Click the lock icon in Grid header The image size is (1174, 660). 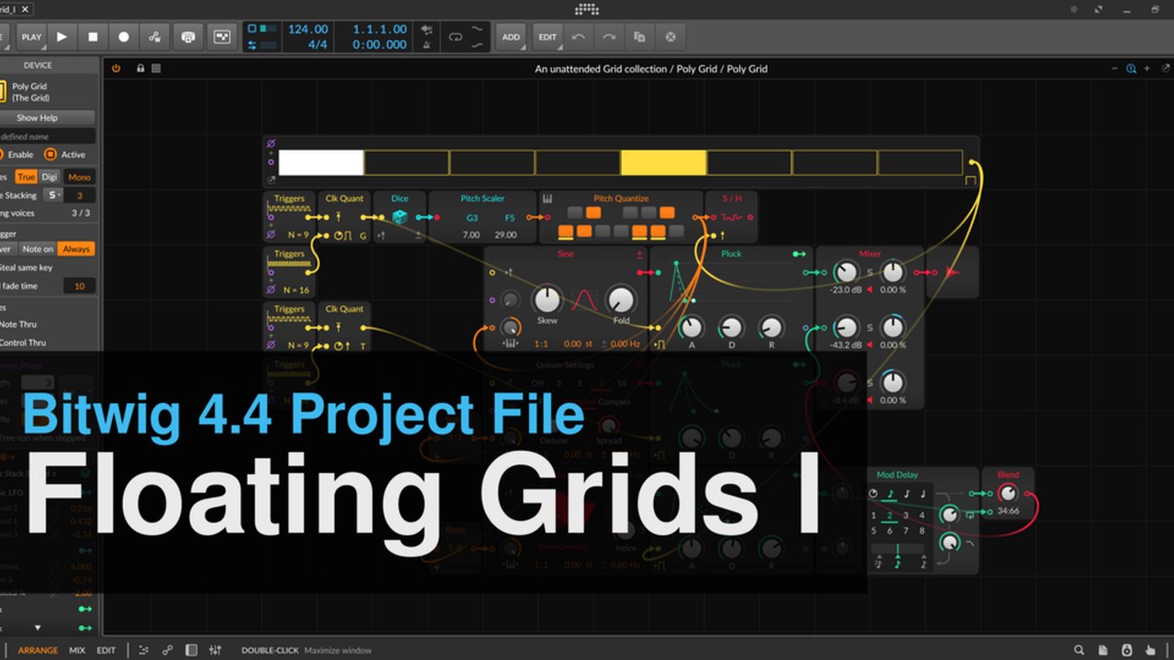pos(140,68)
